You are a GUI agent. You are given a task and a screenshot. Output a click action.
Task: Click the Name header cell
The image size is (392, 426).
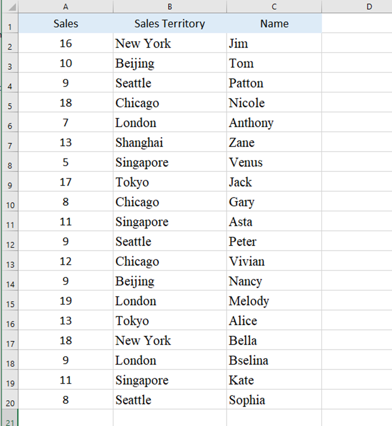pos(274,23)
